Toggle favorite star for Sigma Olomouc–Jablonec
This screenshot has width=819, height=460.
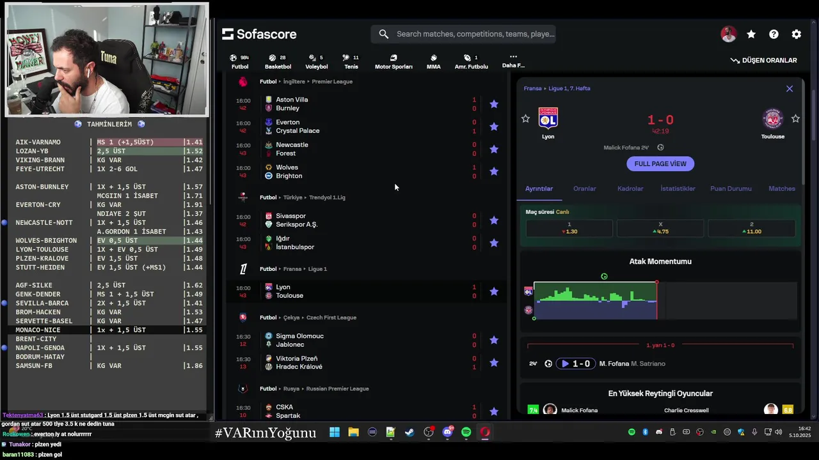click(494, 340)
